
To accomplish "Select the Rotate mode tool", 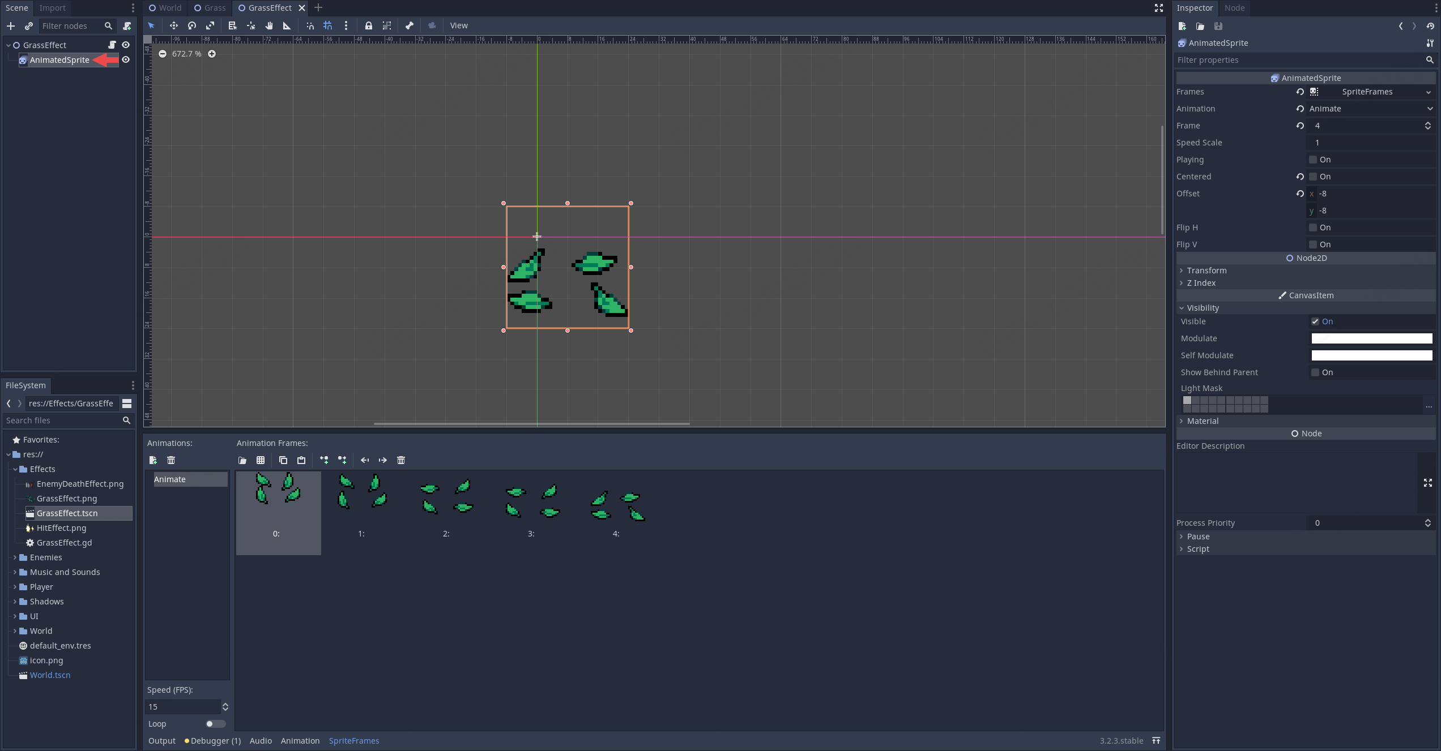I will (192, 25).
